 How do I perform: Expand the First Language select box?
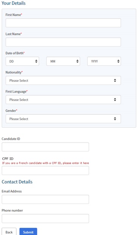point(63,100)
